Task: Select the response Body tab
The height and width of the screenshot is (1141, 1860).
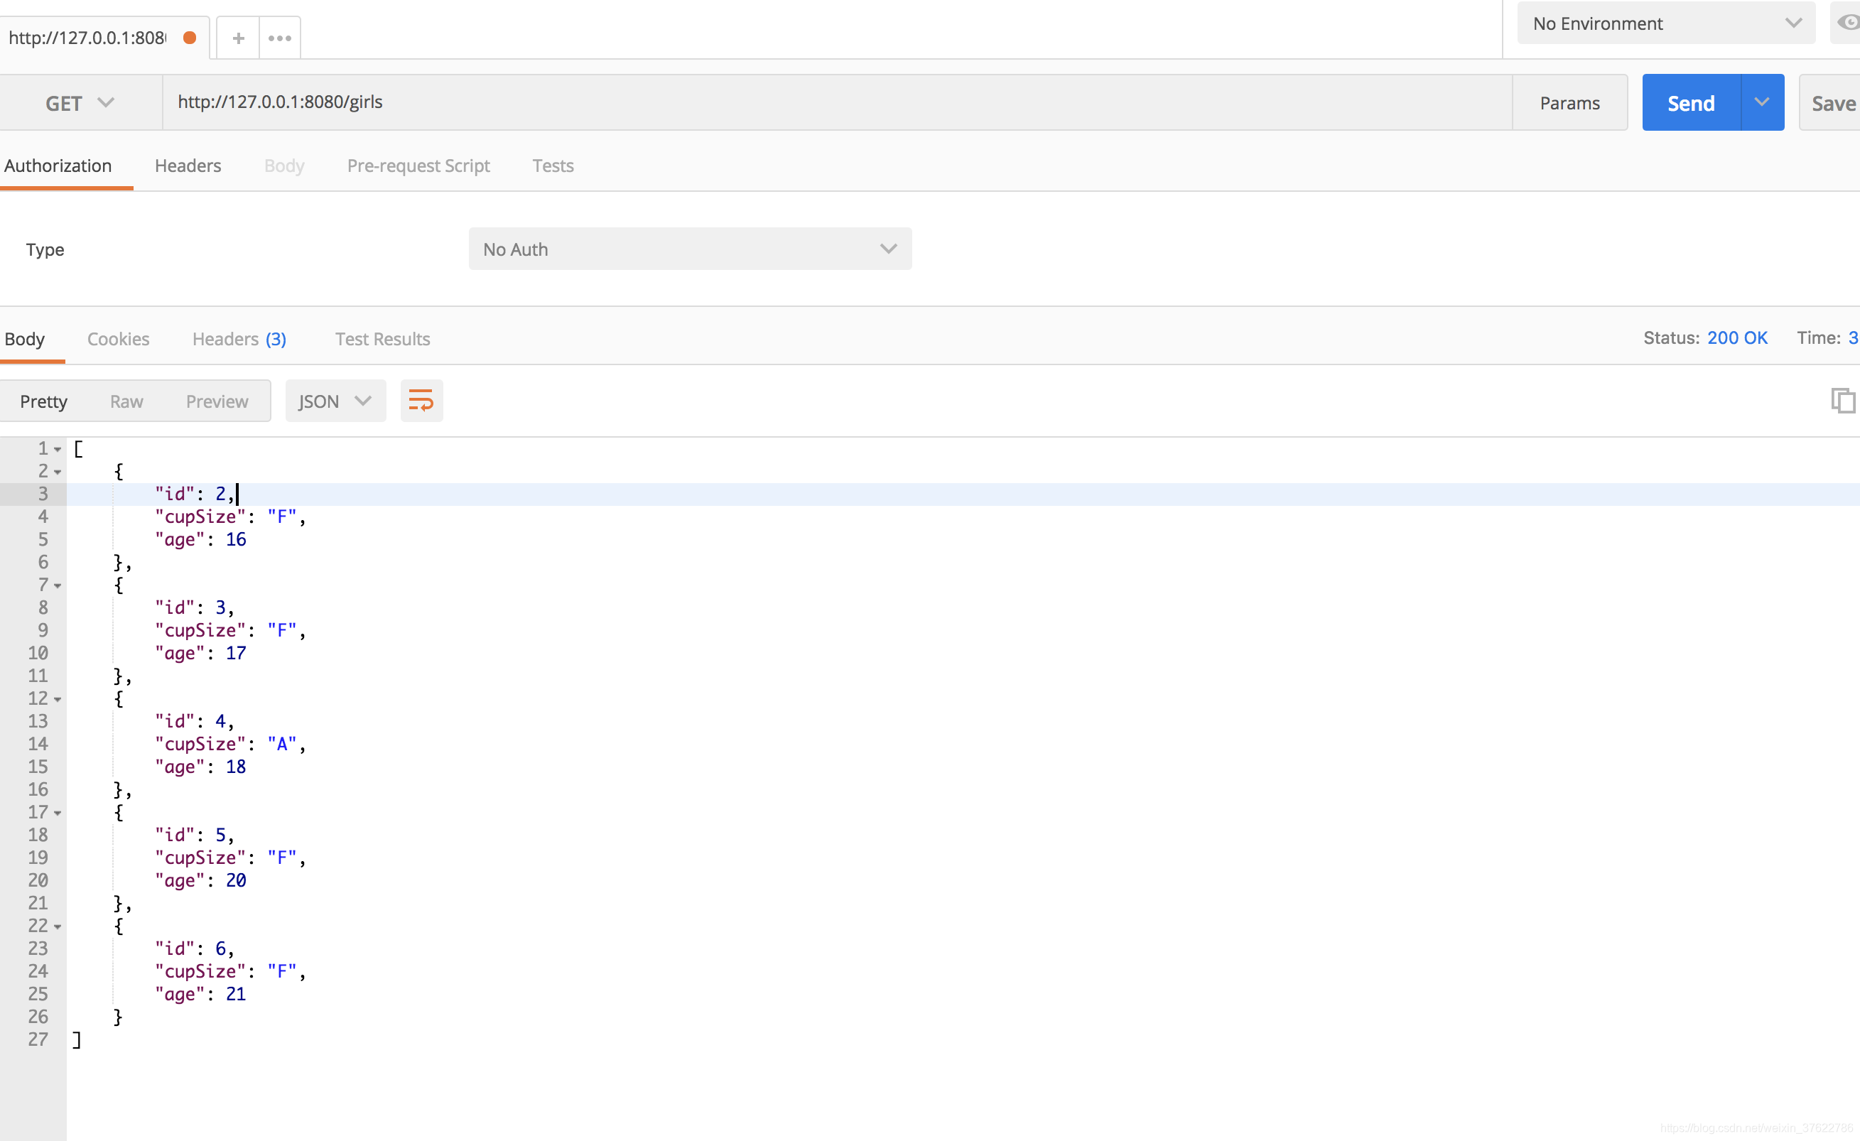Action: click(x=25, y=339)
